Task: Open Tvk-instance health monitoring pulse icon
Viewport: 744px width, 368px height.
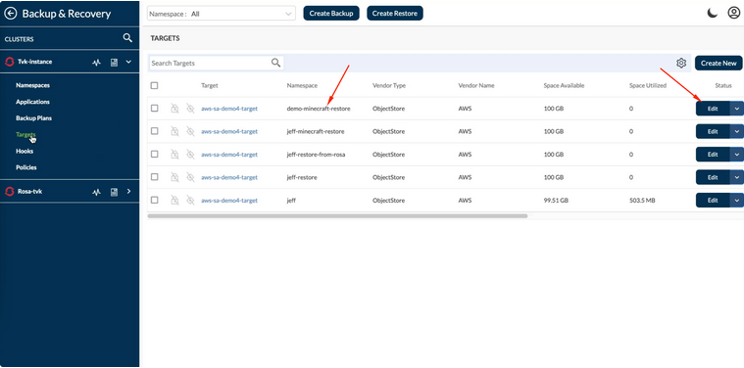Action: (97, 62)
